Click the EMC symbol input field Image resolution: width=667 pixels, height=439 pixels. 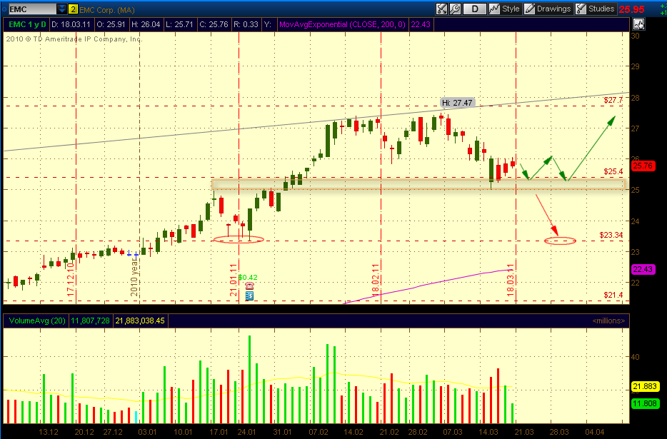coord(32,9)
